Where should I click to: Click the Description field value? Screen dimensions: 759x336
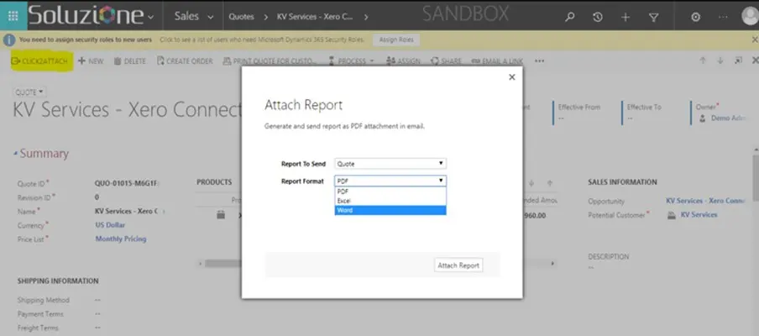coord(591,267)
